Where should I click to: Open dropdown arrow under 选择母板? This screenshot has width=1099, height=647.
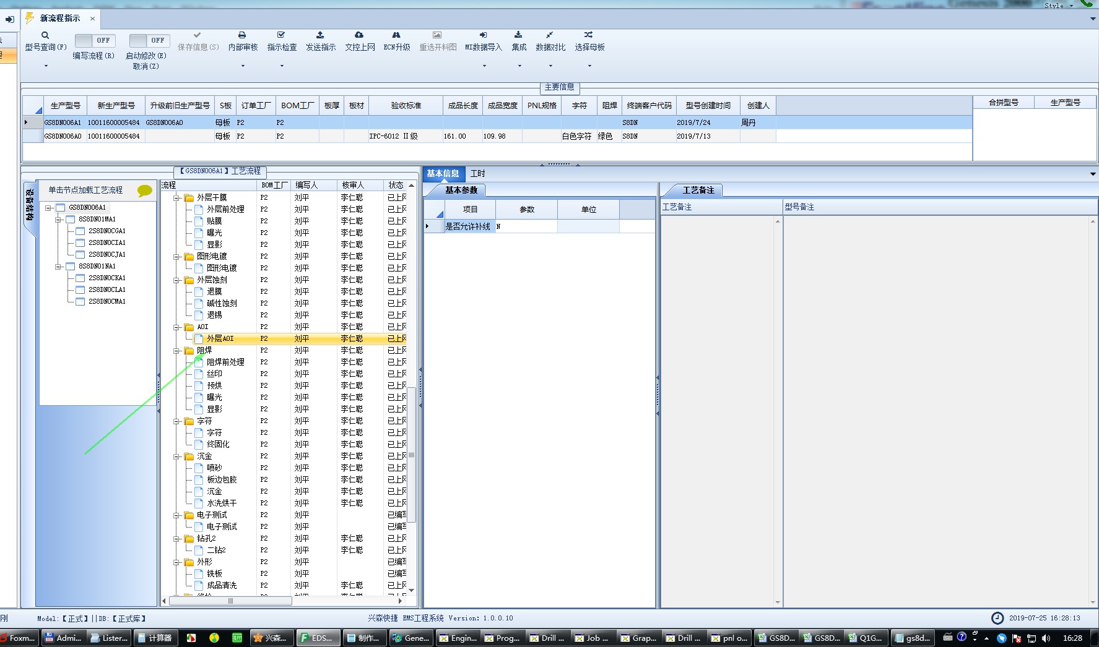[589, 66]
